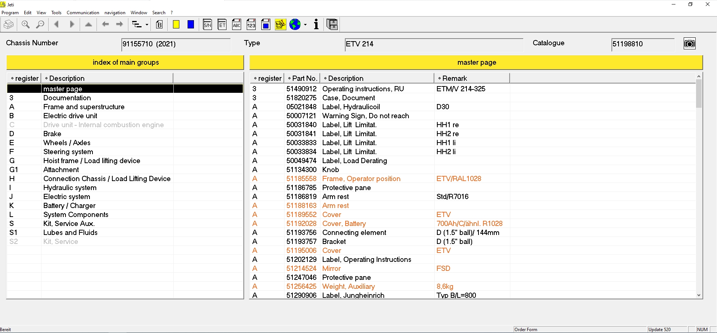Image resolution: width=717 pixels, height=333 pixels.
Task: Open the Tools menu
Action: [56, 13]
